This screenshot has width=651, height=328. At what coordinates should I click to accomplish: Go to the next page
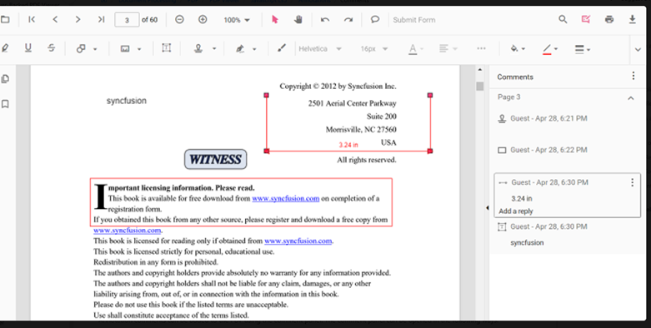coord(78,19)
